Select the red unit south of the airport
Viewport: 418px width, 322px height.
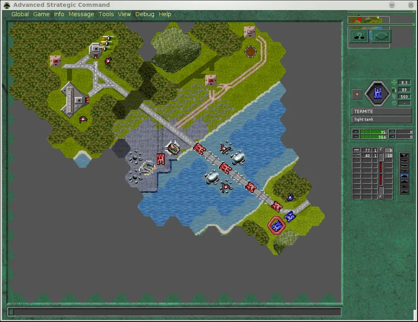83,119
